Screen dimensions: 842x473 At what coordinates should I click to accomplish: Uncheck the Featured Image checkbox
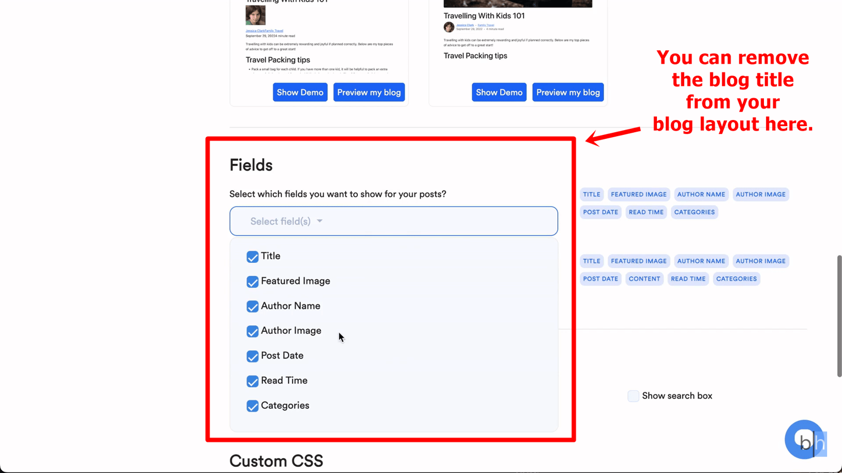pos(253,282)
